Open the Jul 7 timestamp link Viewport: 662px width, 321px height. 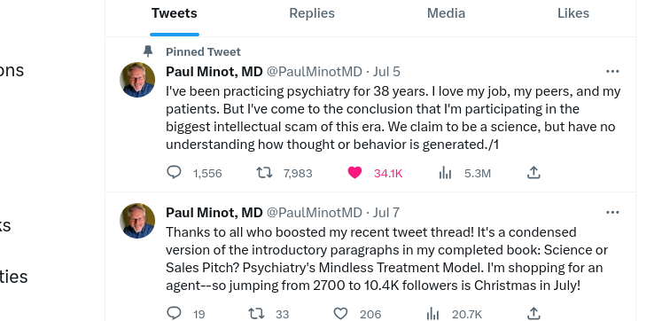point(386,213)
